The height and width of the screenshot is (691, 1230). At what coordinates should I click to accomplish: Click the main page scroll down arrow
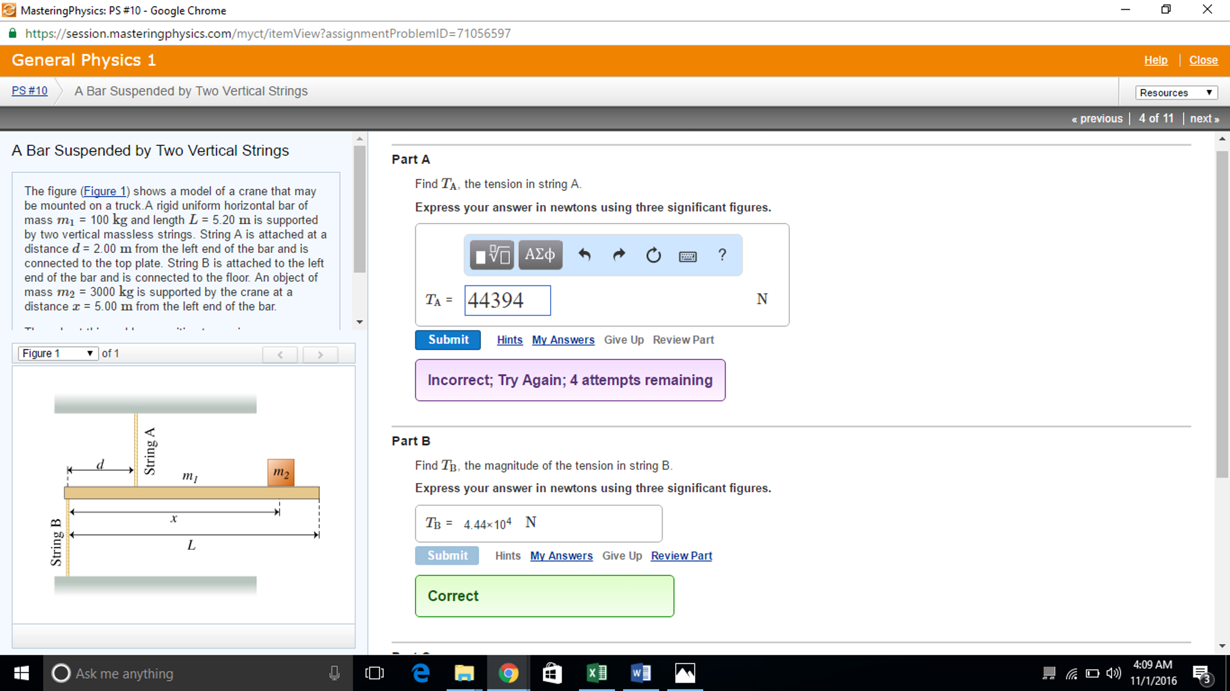pyautogui.click(x=1222, y=646)
